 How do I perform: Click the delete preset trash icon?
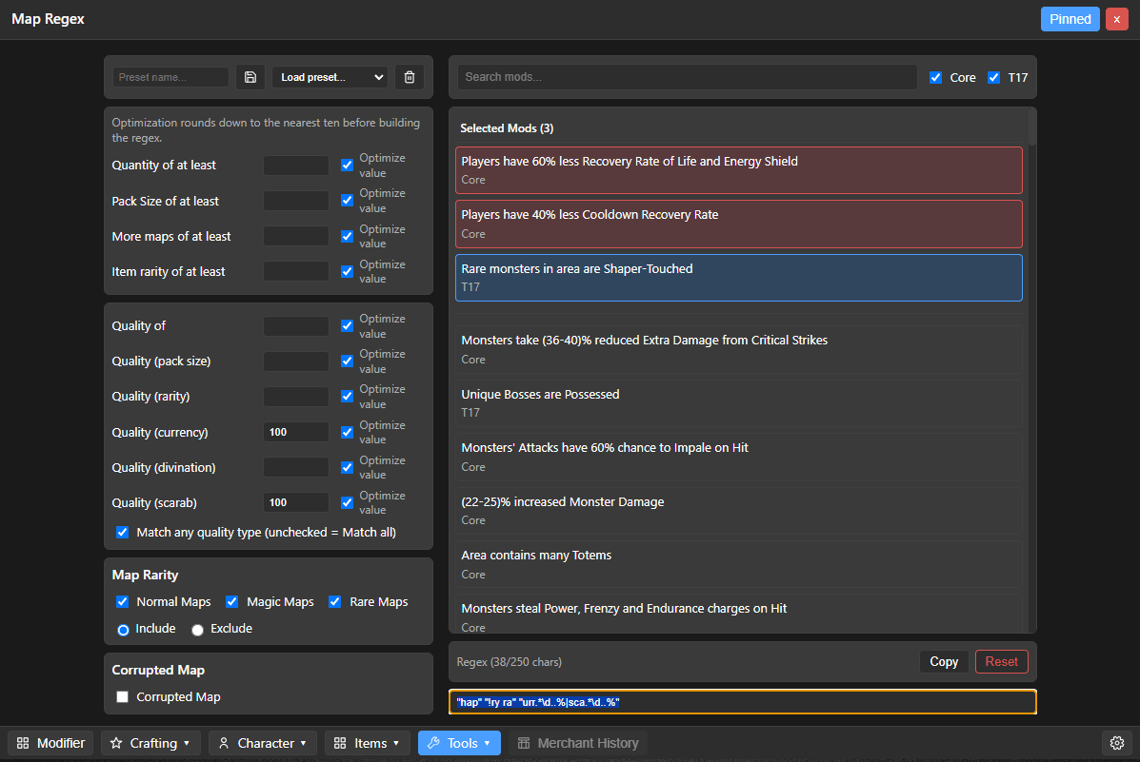(410, 77)
